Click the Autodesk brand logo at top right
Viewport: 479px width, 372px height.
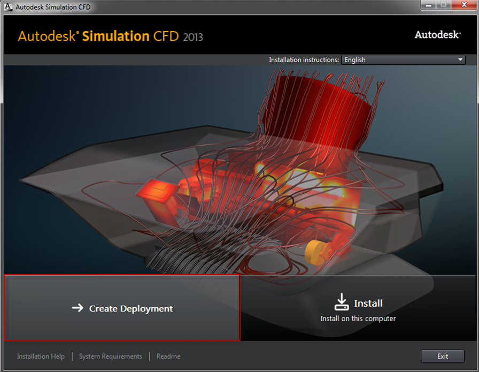pos(437,35)
